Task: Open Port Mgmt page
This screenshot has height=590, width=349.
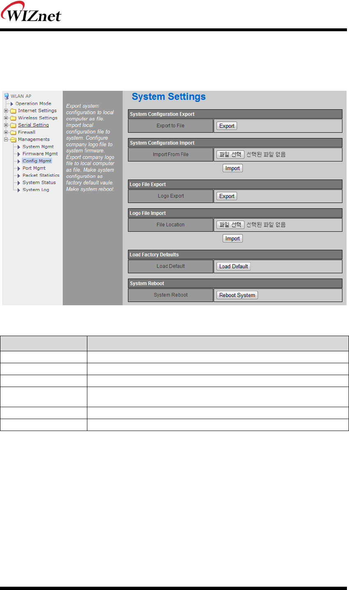Action: point(34,168)
